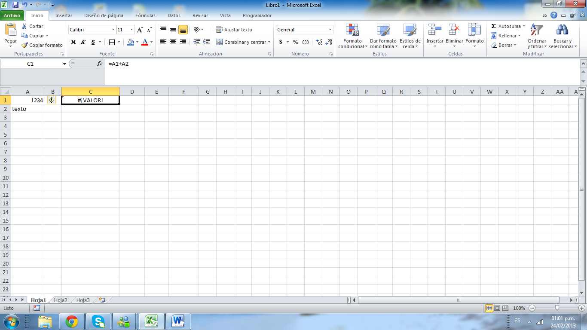Click the error warning icon beside C1
Image resolution: width=587 pixels, height=330 pixels.
point(52,100)
